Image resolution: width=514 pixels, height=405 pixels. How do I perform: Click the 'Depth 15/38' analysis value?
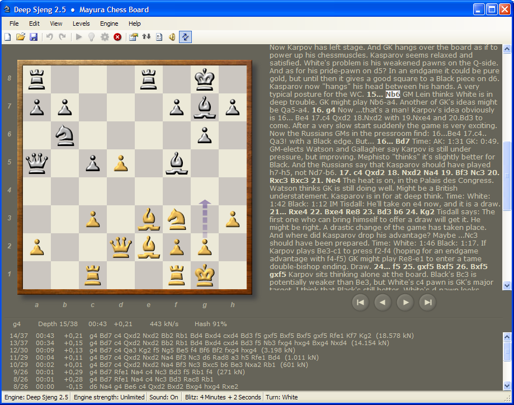pos(58,324)
